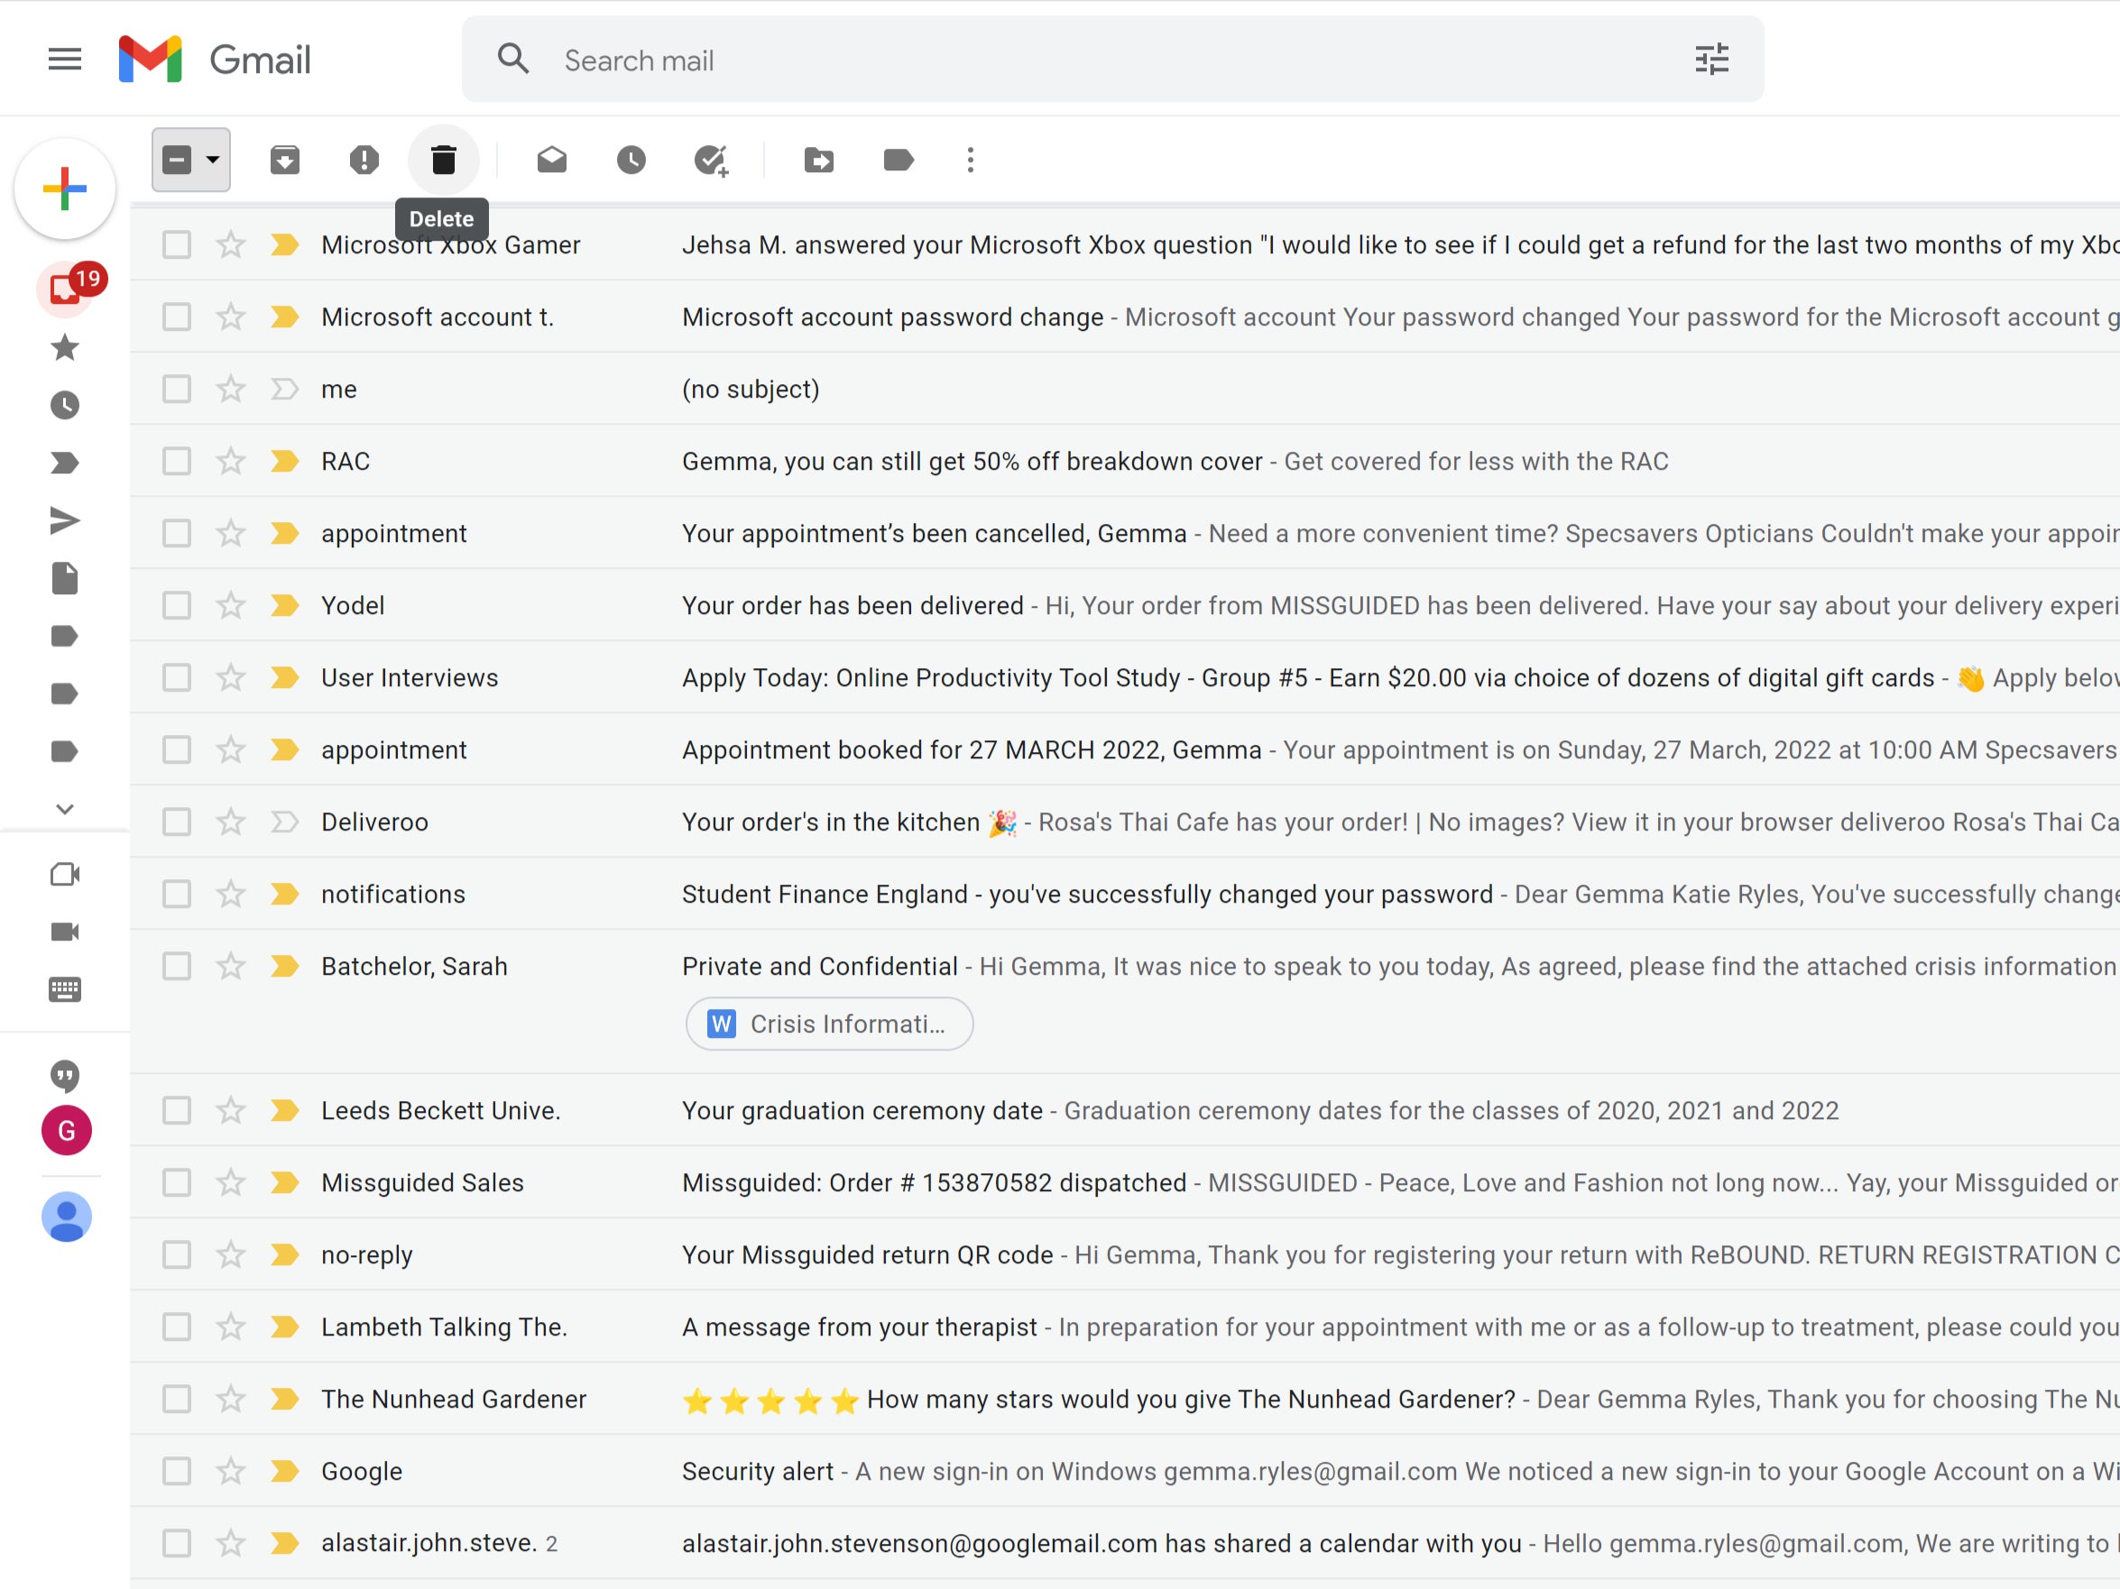Toggle the select-all checkbox in toolbar
The height and width of the screenshot is (1589, 2120).
pyautogui.click(x=178, y=160)
